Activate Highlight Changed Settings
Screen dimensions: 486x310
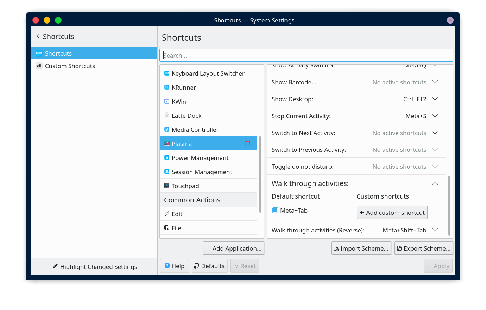click(x=94, y=266)
